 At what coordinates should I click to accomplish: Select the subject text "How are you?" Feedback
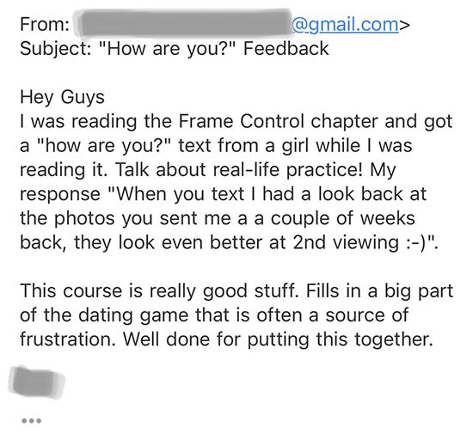point(213,49)
